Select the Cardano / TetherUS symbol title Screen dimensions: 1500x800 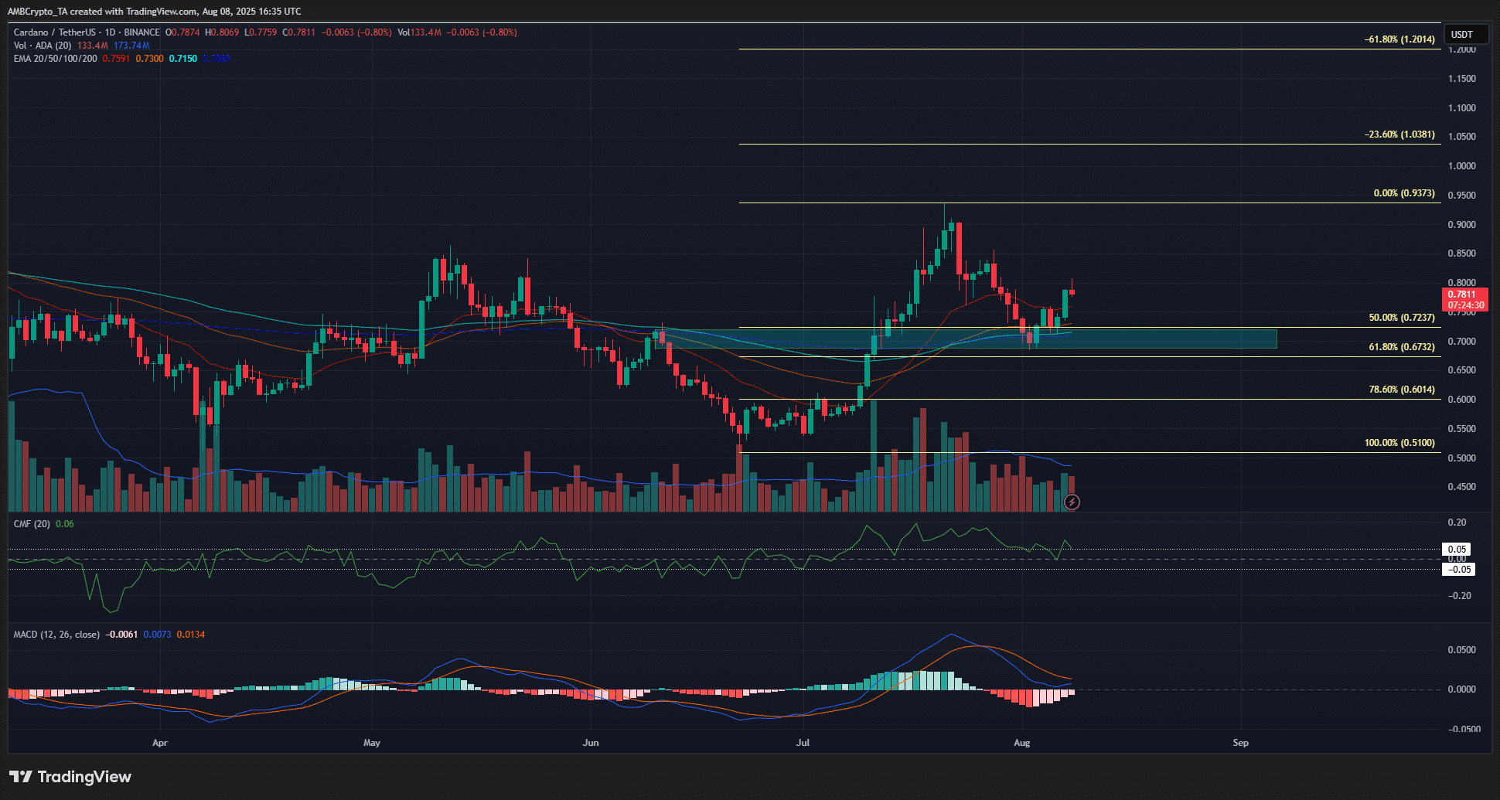tap(87, 32)
